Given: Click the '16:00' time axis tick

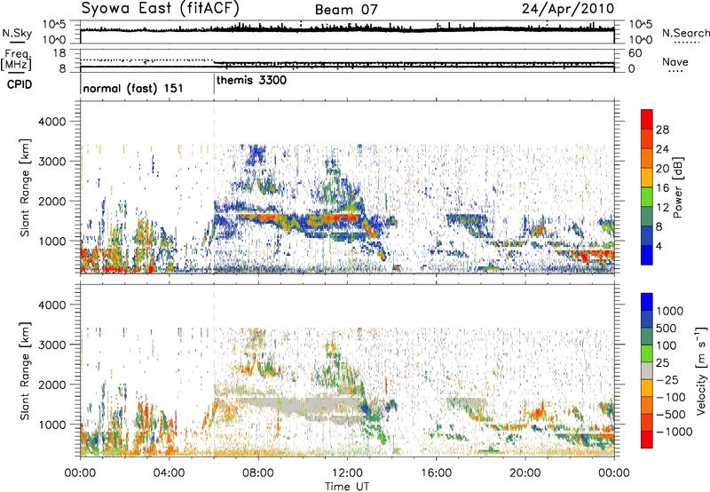Looking at the screenshot, I should tap(436, 473).
